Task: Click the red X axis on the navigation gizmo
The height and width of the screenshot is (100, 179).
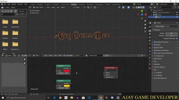Action: coord(146,15)
